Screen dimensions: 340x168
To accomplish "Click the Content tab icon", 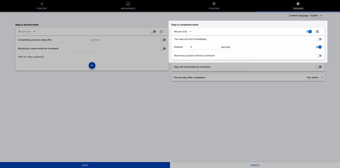I will 42,4.
